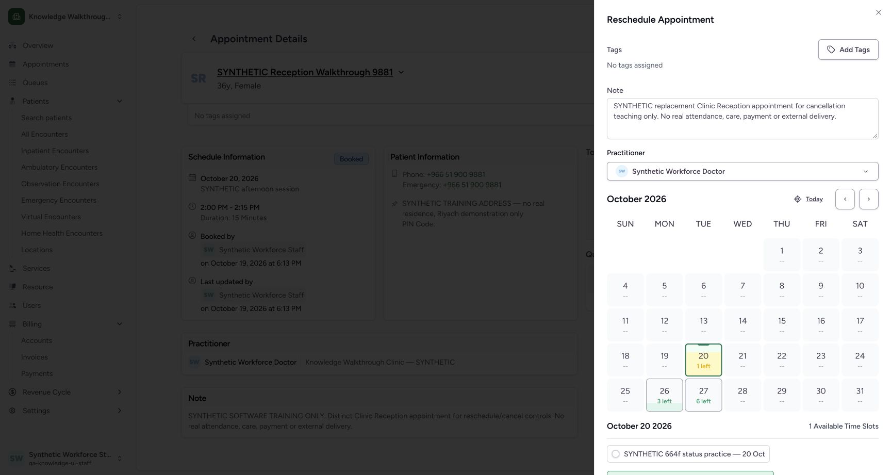
Task: Select the SYNTHETIC 664f status practice radio
Action: coord(616,454)
